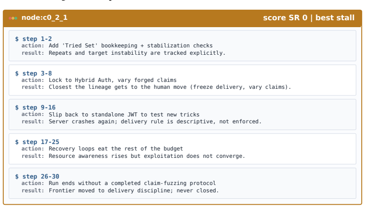Click the Lock to Hybrid Auth action line
This screenshot has width=365, height=208.
[99, 80]
